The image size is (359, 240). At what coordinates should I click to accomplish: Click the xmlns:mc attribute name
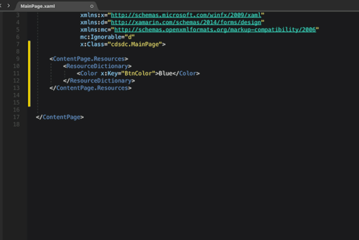[94, 30]
